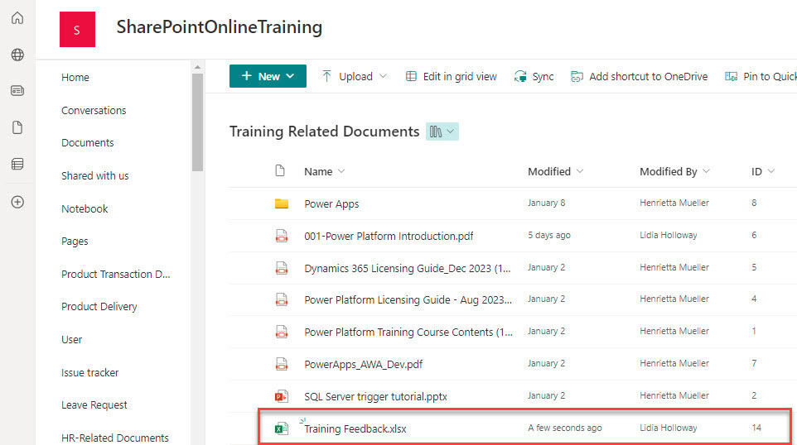Click PowerPoint icon for SQL Server trigger tutorial
This screenshot has height=445, width=797.
[281, 395]
